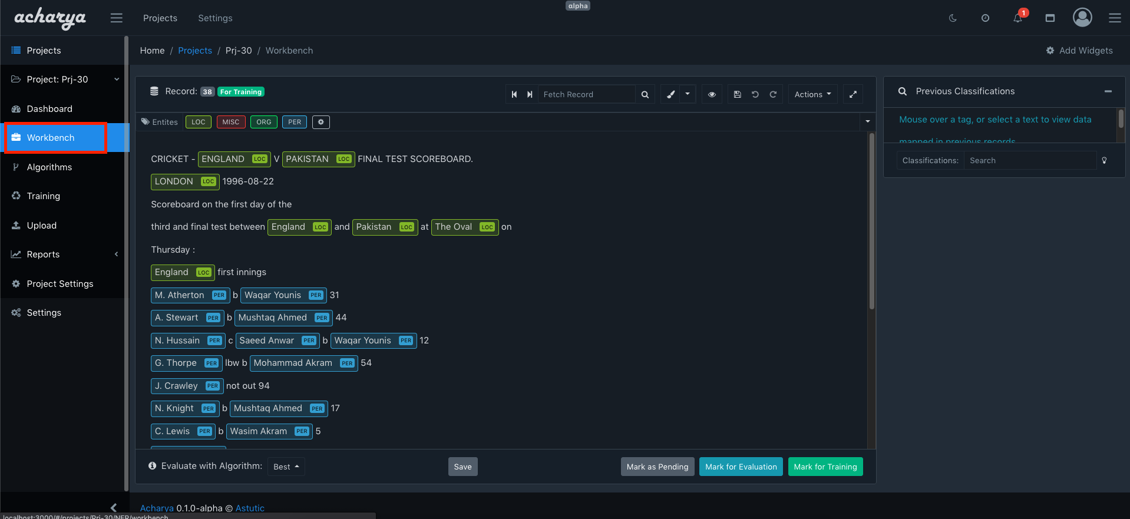Open the Actions dropdown

point(812,94)
